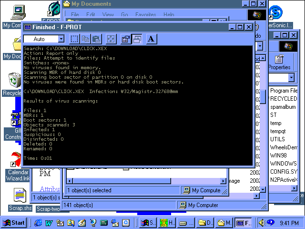Image resolution: width=305 pixels, height=229 pixels.
Task: Open the DOS window Properties icon
Action: click(126, 39)
